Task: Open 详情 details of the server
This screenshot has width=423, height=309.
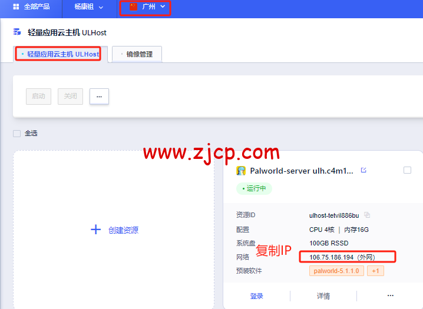Action: coord(323,296)
